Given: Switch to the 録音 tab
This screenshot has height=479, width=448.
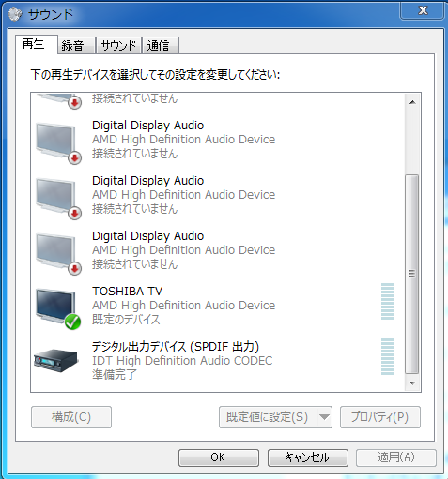Looking at the screenshot, I should pyautogui.click(x=76, y=46).
